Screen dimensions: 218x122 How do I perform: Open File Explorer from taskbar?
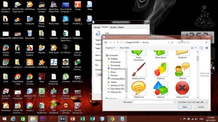33,119
